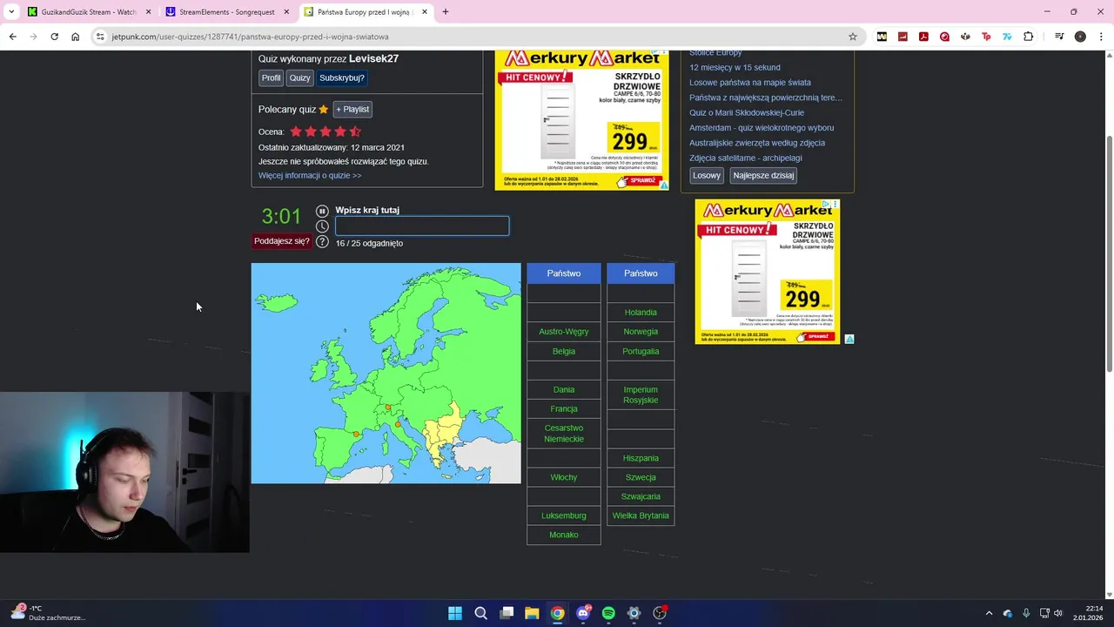Focus the Wpisz kraj tutaj input field
Screen dimensions: 1114x627
tap(422, 226)
